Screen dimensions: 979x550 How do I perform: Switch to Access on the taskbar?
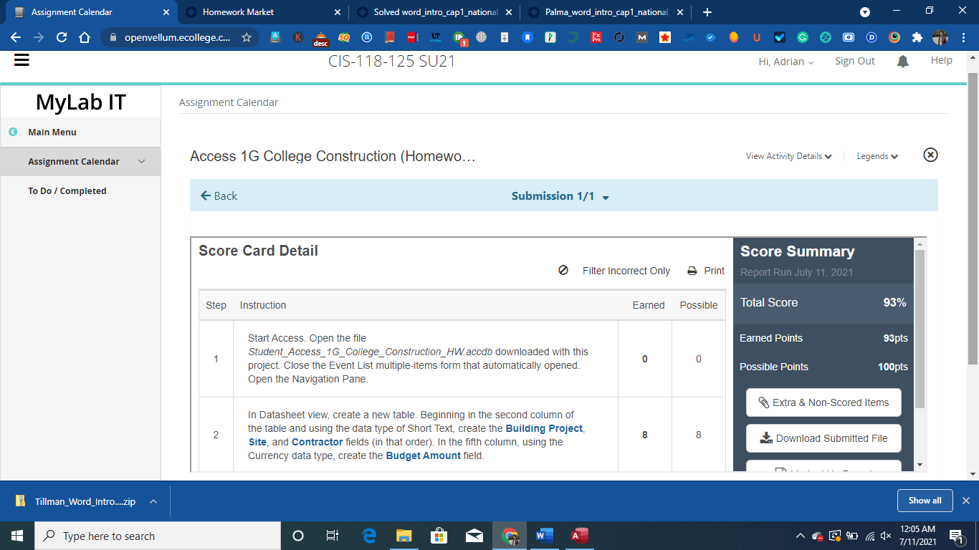point(580,536)
